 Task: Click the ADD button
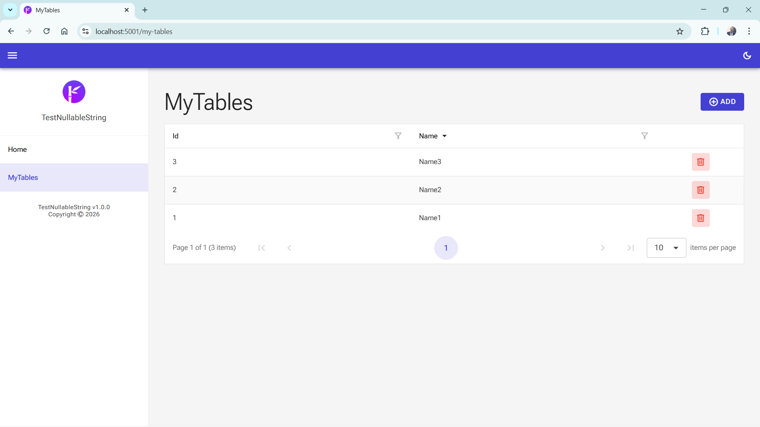[x=722, y=102]
